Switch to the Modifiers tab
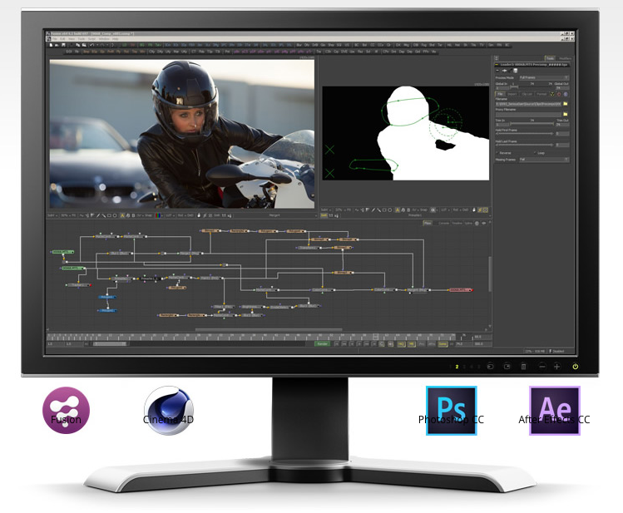Screen dimensions: 623x513 coord(565,57)
